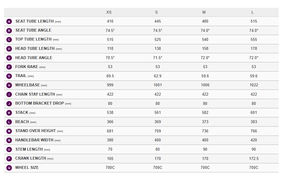Click the H badge for Wheelbase
The width and height of the screenshot is (283, 177).
click(x=9, y=85)
